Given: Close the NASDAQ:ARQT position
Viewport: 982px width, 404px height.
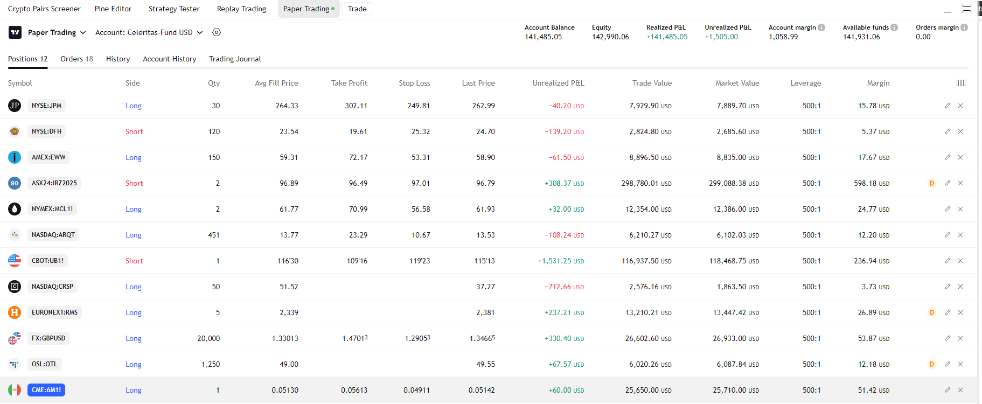Looking at the screenshot, I should tap(960, 235).
